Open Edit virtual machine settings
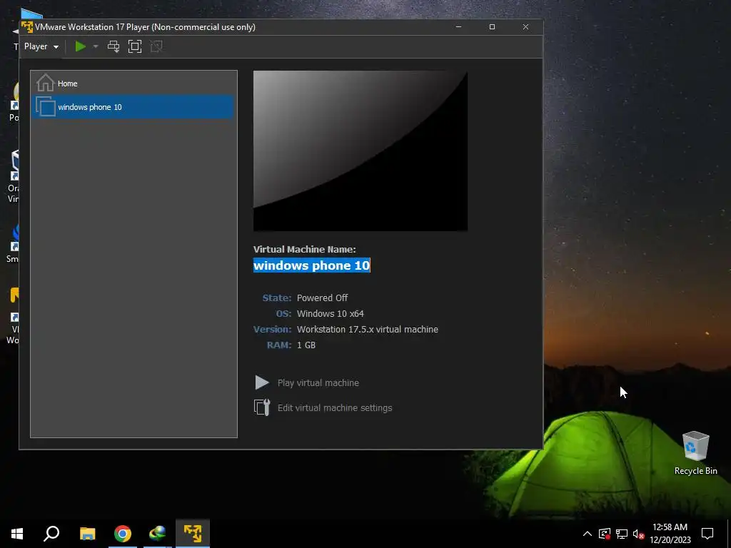The image size is (731, 548). [x=335, y=407]
